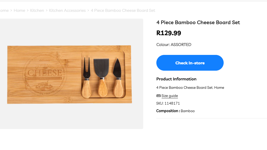Screen dimensions: 267x150
Task: Click the Colour: ASSORTED label
Action: (174, 45)
